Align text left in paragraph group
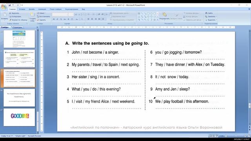Screen dimensions: 251x141 (x=88, y=19)
